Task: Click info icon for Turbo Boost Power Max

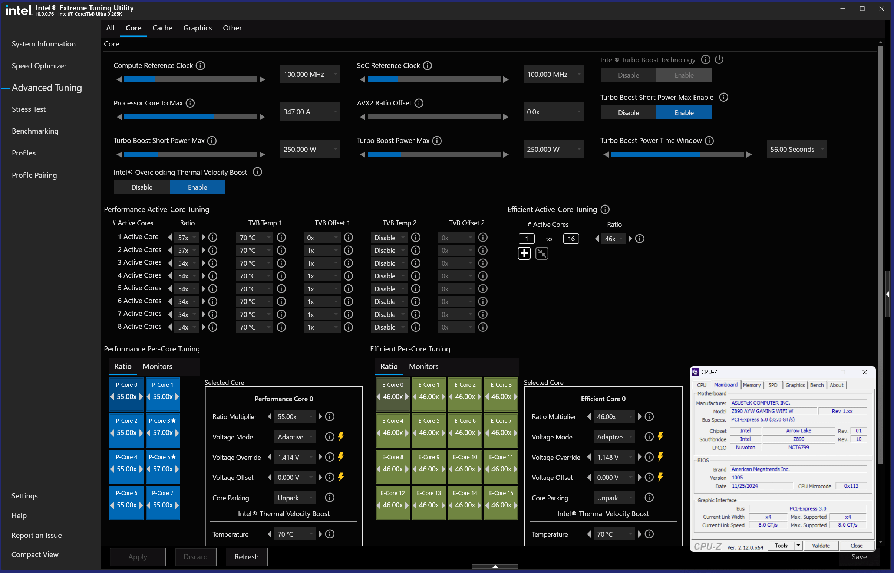Action: [437, 141]
